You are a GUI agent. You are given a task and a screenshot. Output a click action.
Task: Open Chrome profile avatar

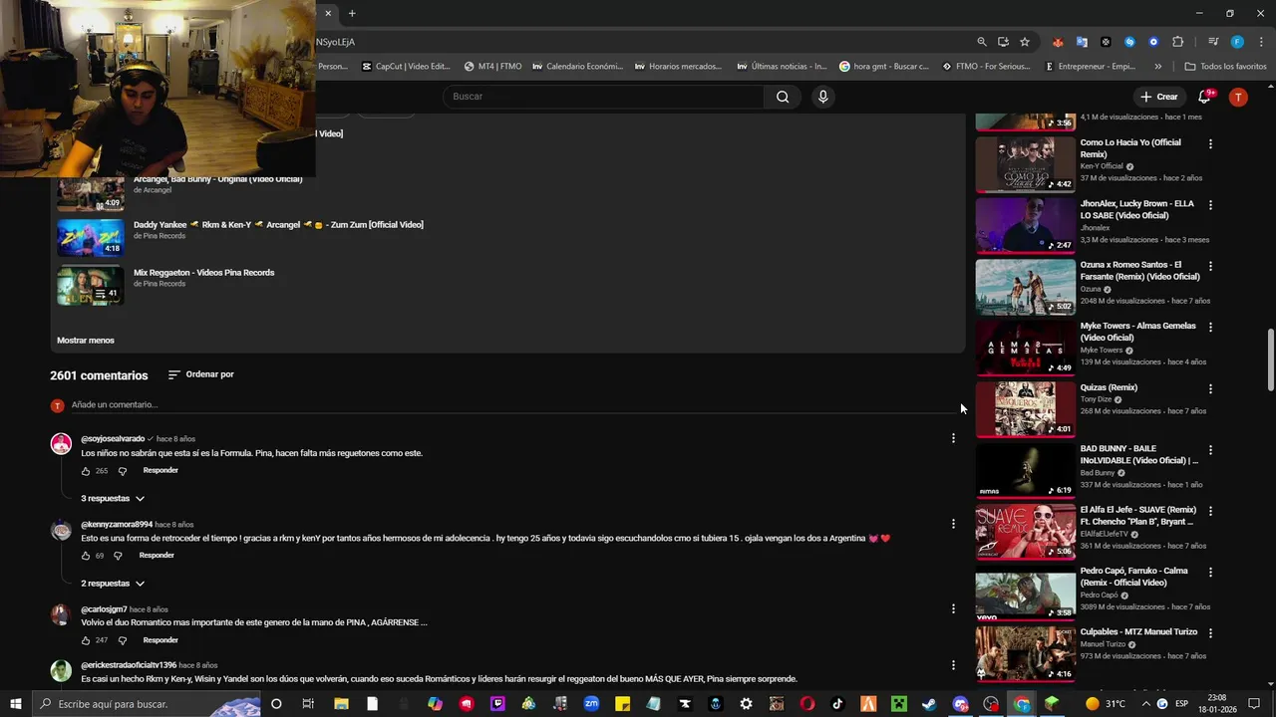click(x=1237, y=42)
